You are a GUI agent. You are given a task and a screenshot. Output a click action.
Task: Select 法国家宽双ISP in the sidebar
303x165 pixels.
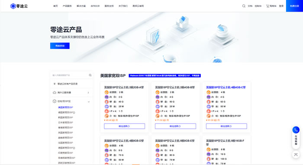point(65,143)
